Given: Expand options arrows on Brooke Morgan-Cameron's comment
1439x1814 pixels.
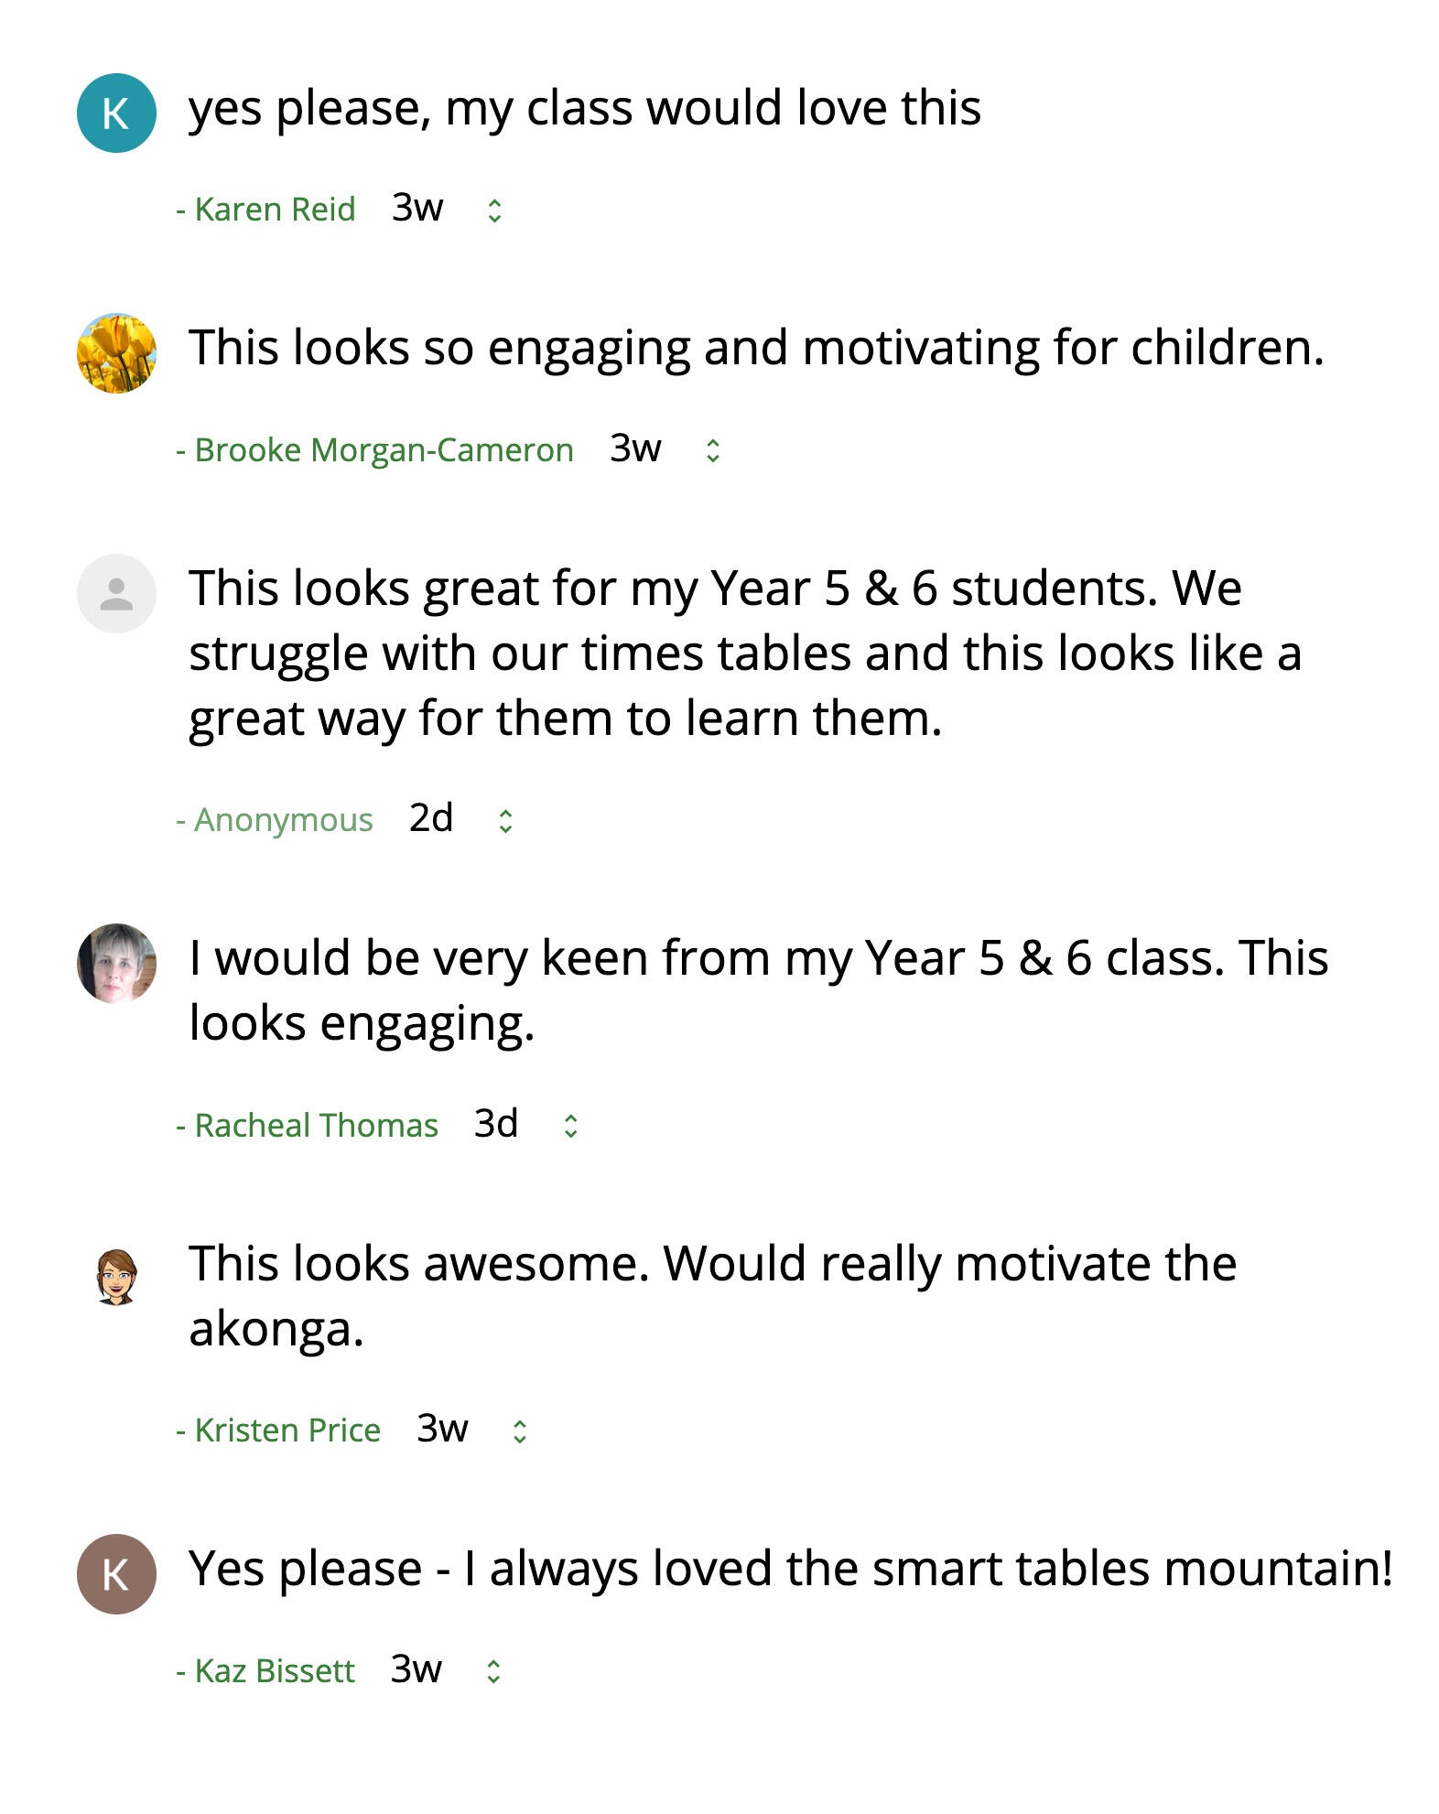Looking at the screenshot, I should (x=713, y=451).
